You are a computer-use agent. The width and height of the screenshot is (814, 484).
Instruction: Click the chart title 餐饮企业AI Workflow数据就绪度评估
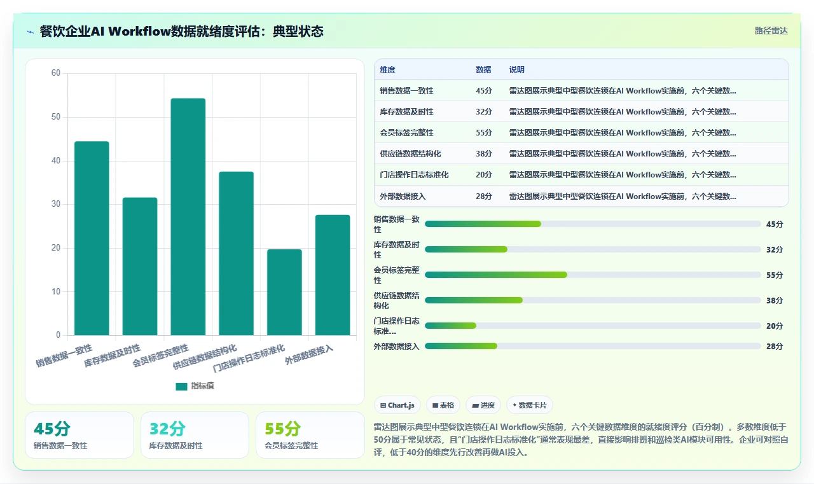(x=181, y=31)
